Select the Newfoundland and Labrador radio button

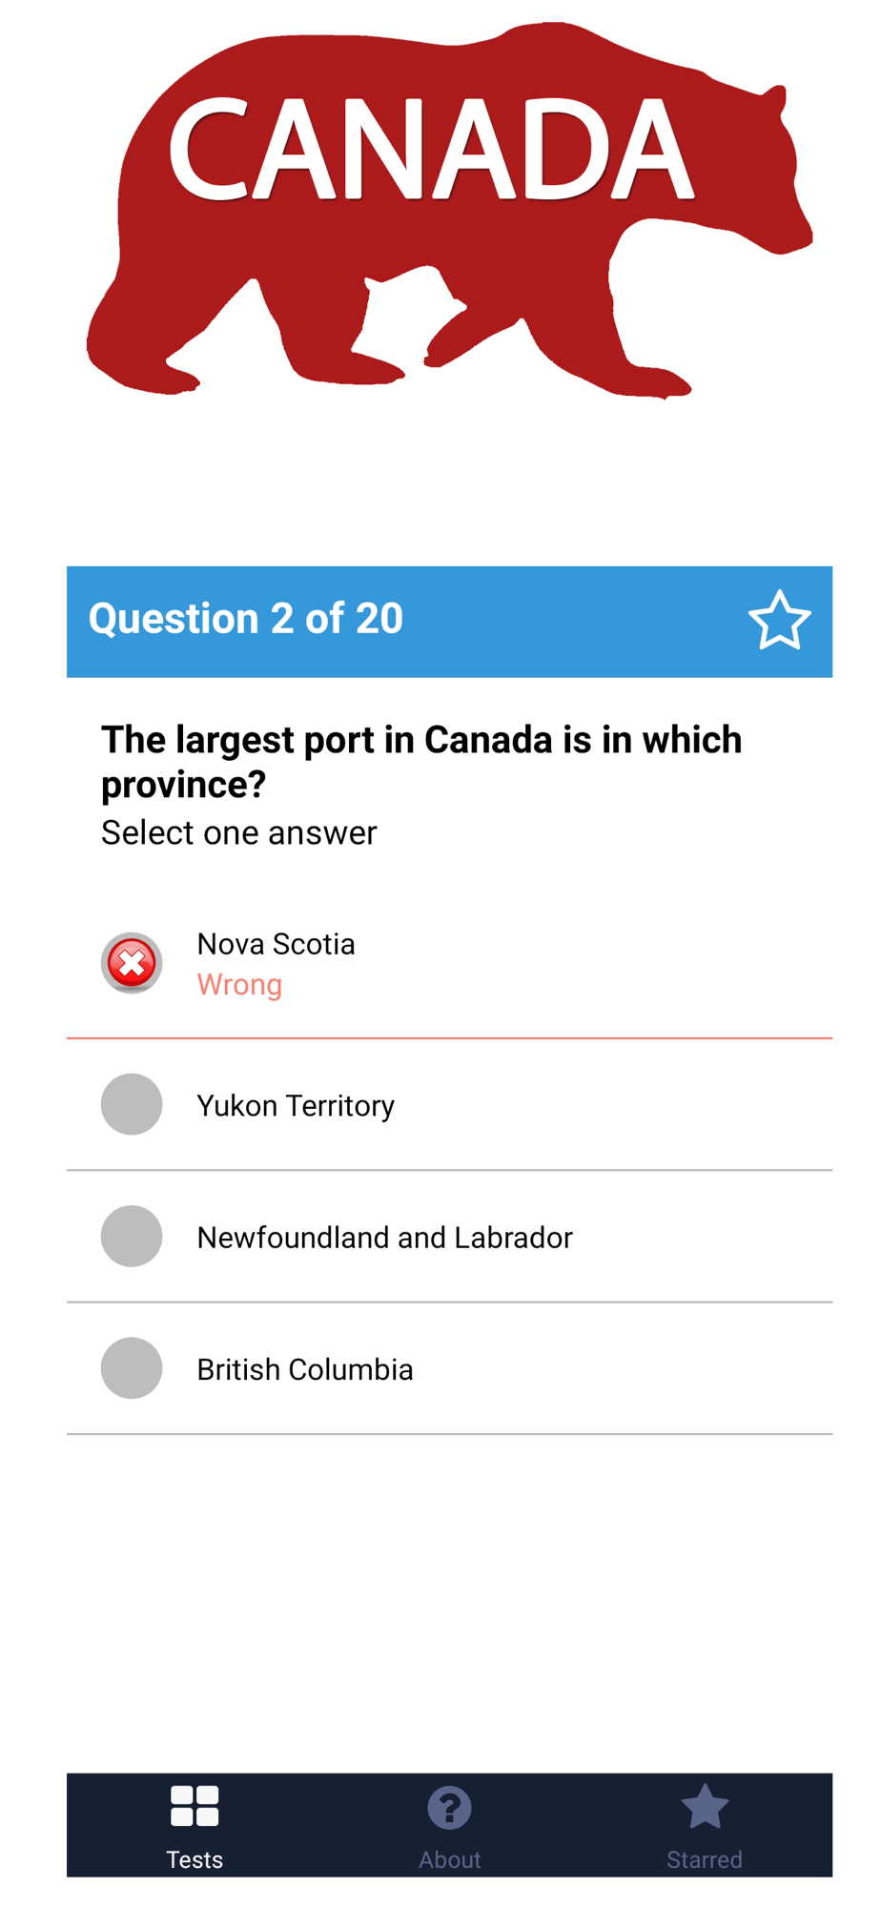132,1236
